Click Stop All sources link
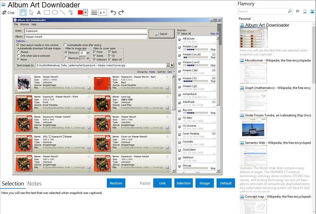 214,34
